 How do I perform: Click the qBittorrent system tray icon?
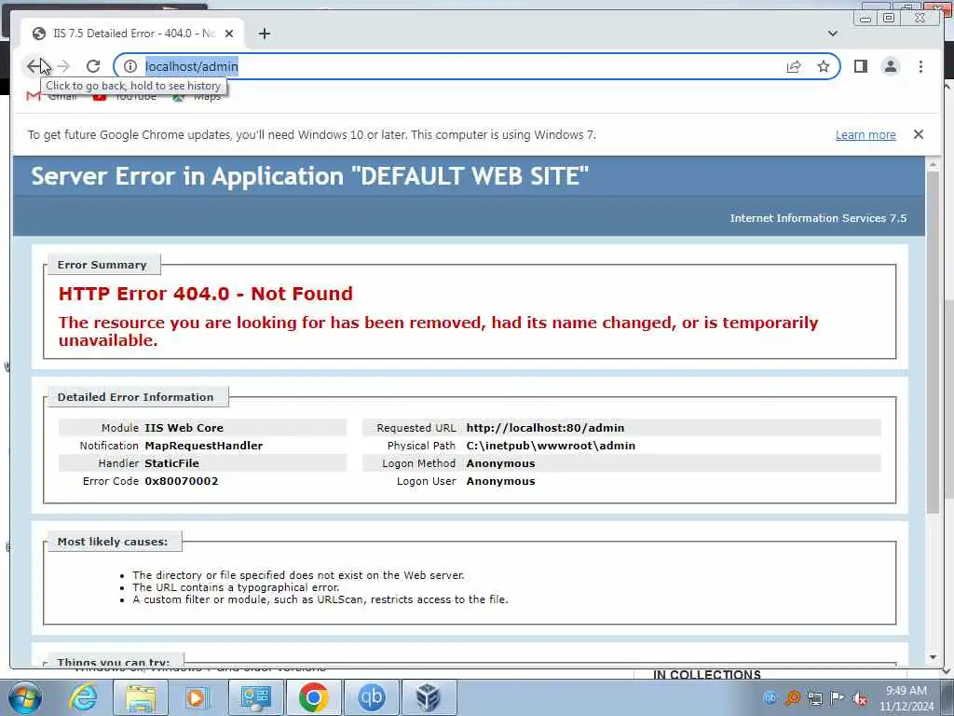click(770, 697)
